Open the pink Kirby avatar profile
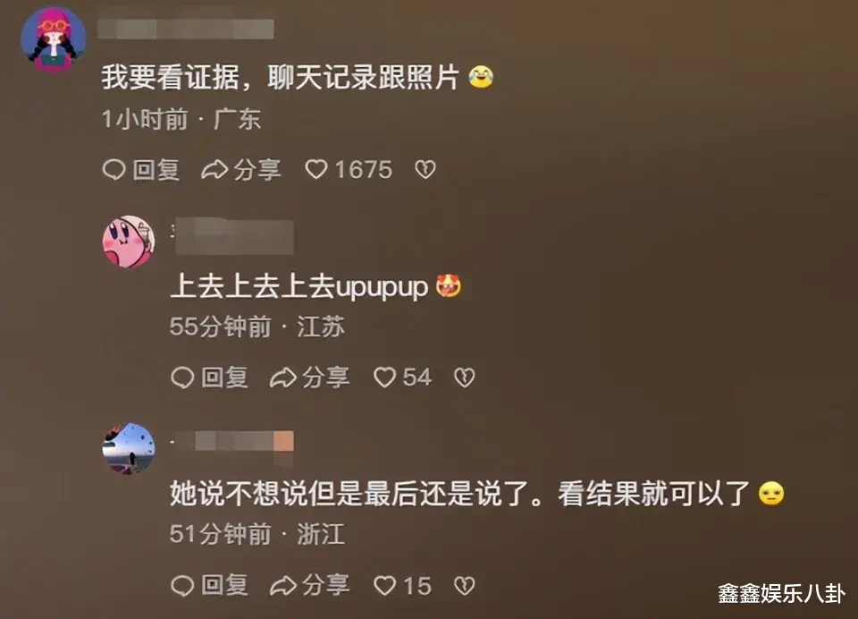Viewport: 858px width, 619px height. pyautogui.click(x=129, y=242)
